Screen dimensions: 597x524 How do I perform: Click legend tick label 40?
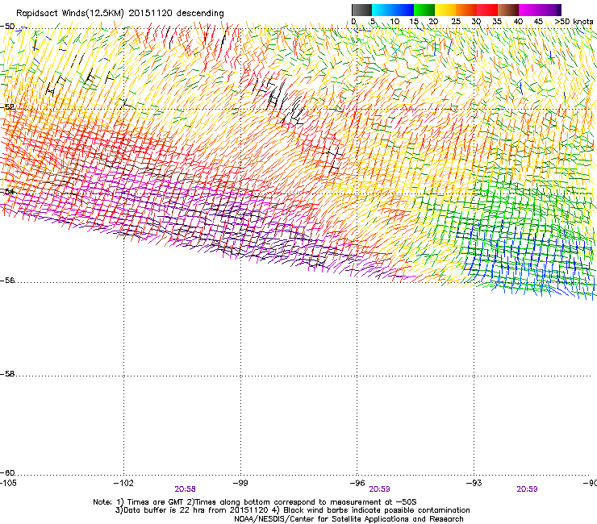tap(518, 22)
